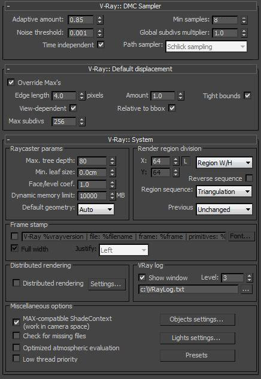Open Distributed rendering Settings...

(107, 284)
